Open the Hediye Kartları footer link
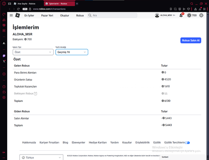The height and width of the screenshot is (160, 209). tap(98, 143)
